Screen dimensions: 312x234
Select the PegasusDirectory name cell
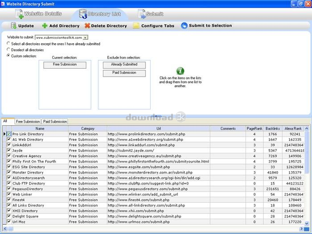[x=40, y=189]
